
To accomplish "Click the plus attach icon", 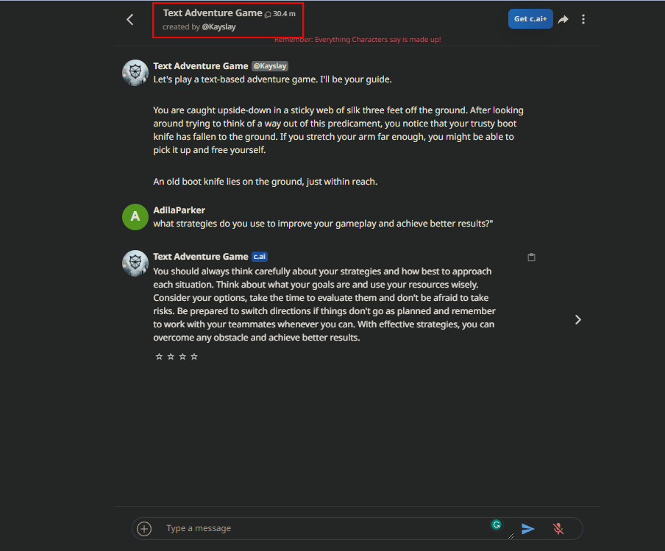I will click(x=144, y=528).
